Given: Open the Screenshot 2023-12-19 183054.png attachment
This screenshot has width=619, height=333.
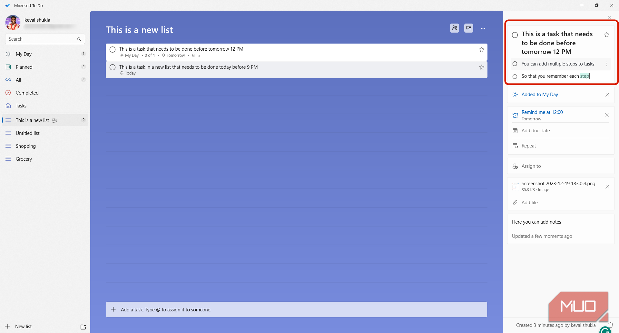Looking at the screenshot, I should point(558,186).
